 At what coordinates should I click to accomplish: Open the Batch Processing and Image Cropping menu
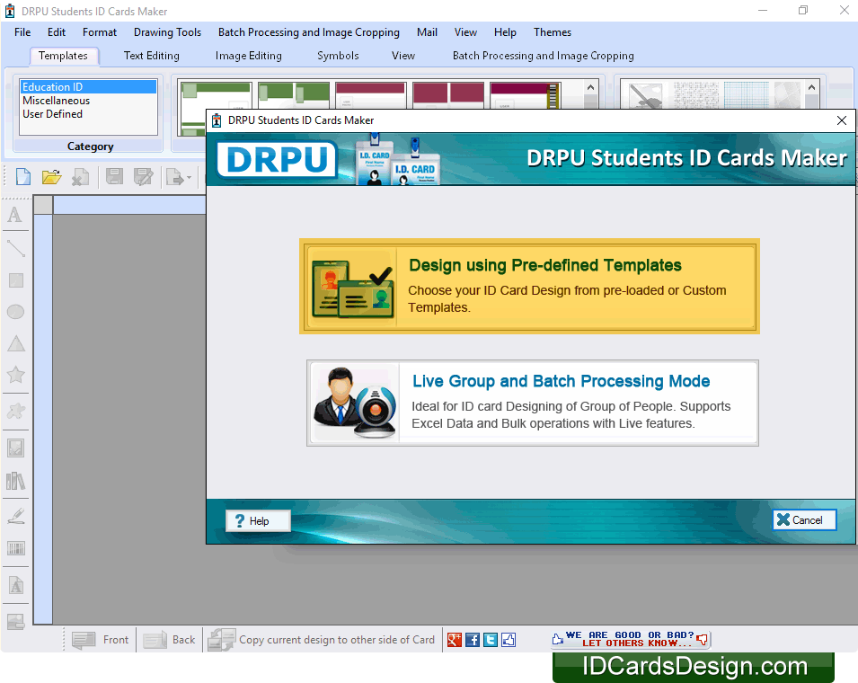click(x=309, y=32)
